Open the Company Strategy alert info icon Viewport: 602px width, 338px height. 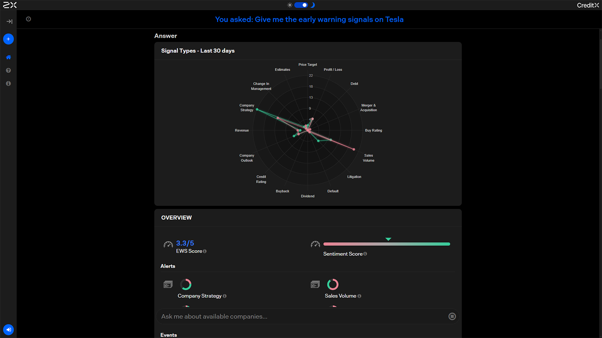tap(225, 296)
